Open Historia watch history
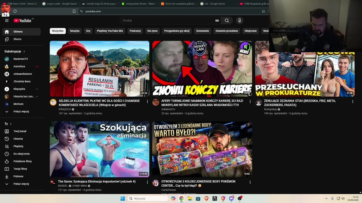This screenshot has height=203, width=362. click(21, 139)
